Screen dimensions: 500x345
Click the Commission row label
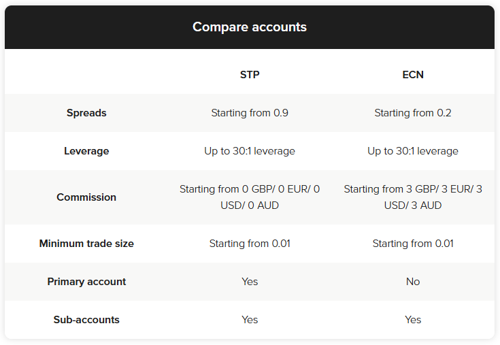86,197
